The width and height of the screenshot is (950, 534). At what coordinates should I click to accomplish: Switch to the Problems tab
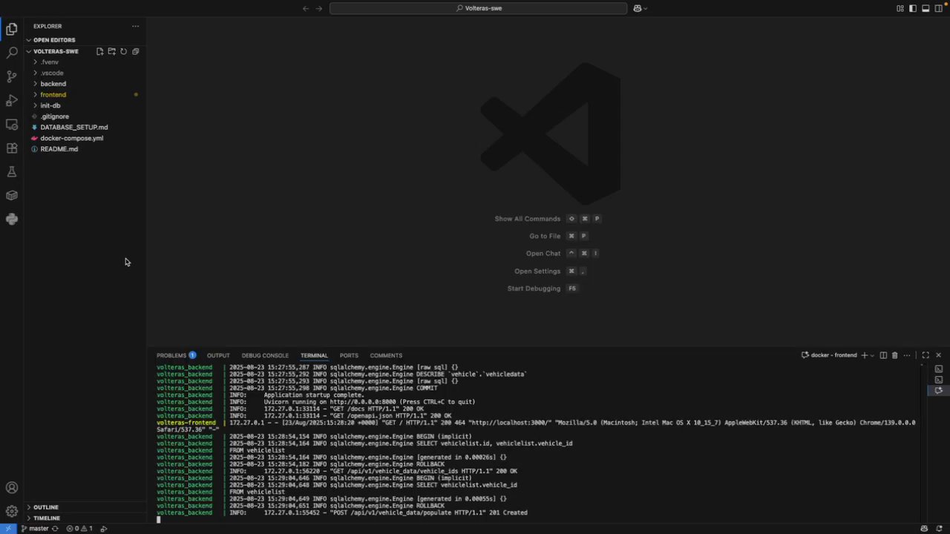click(x=176, y=355)
